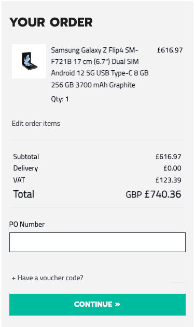Click the Qty: 1 quantity text

[60, 99]
